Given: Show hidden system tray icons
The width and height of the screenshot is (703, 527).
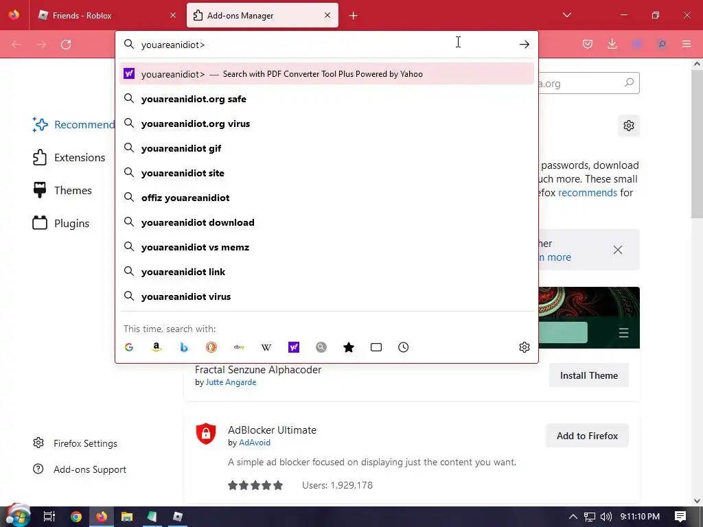Looking at the screenshot, I should [573, 517].
